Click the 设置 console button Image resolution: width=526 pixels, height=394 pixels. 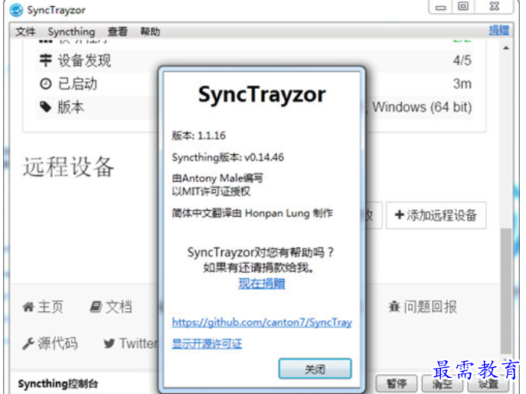tap(488, 383)
